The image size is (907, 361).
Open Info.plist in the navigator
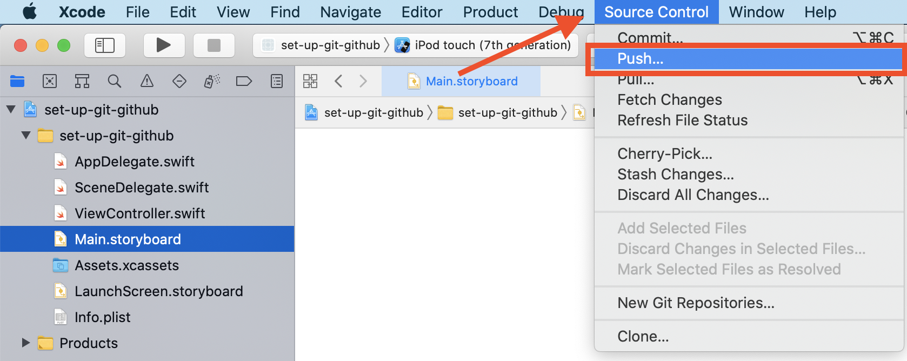tap(103, 317)
